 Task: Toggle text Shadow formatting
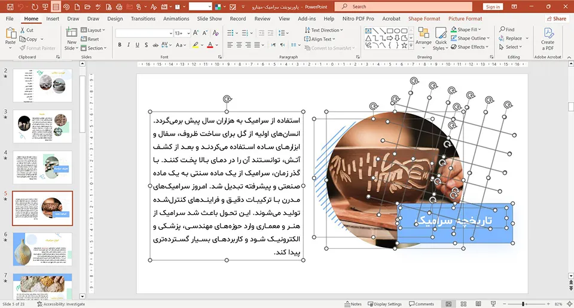click(146, 45)
